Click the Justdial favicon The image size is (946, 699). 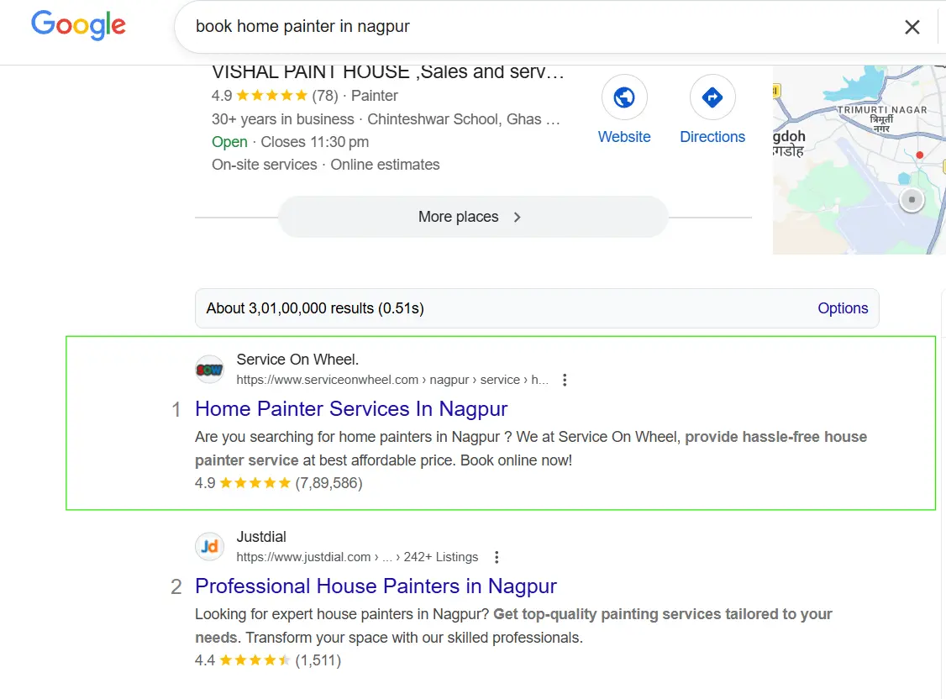pos(209,547)
